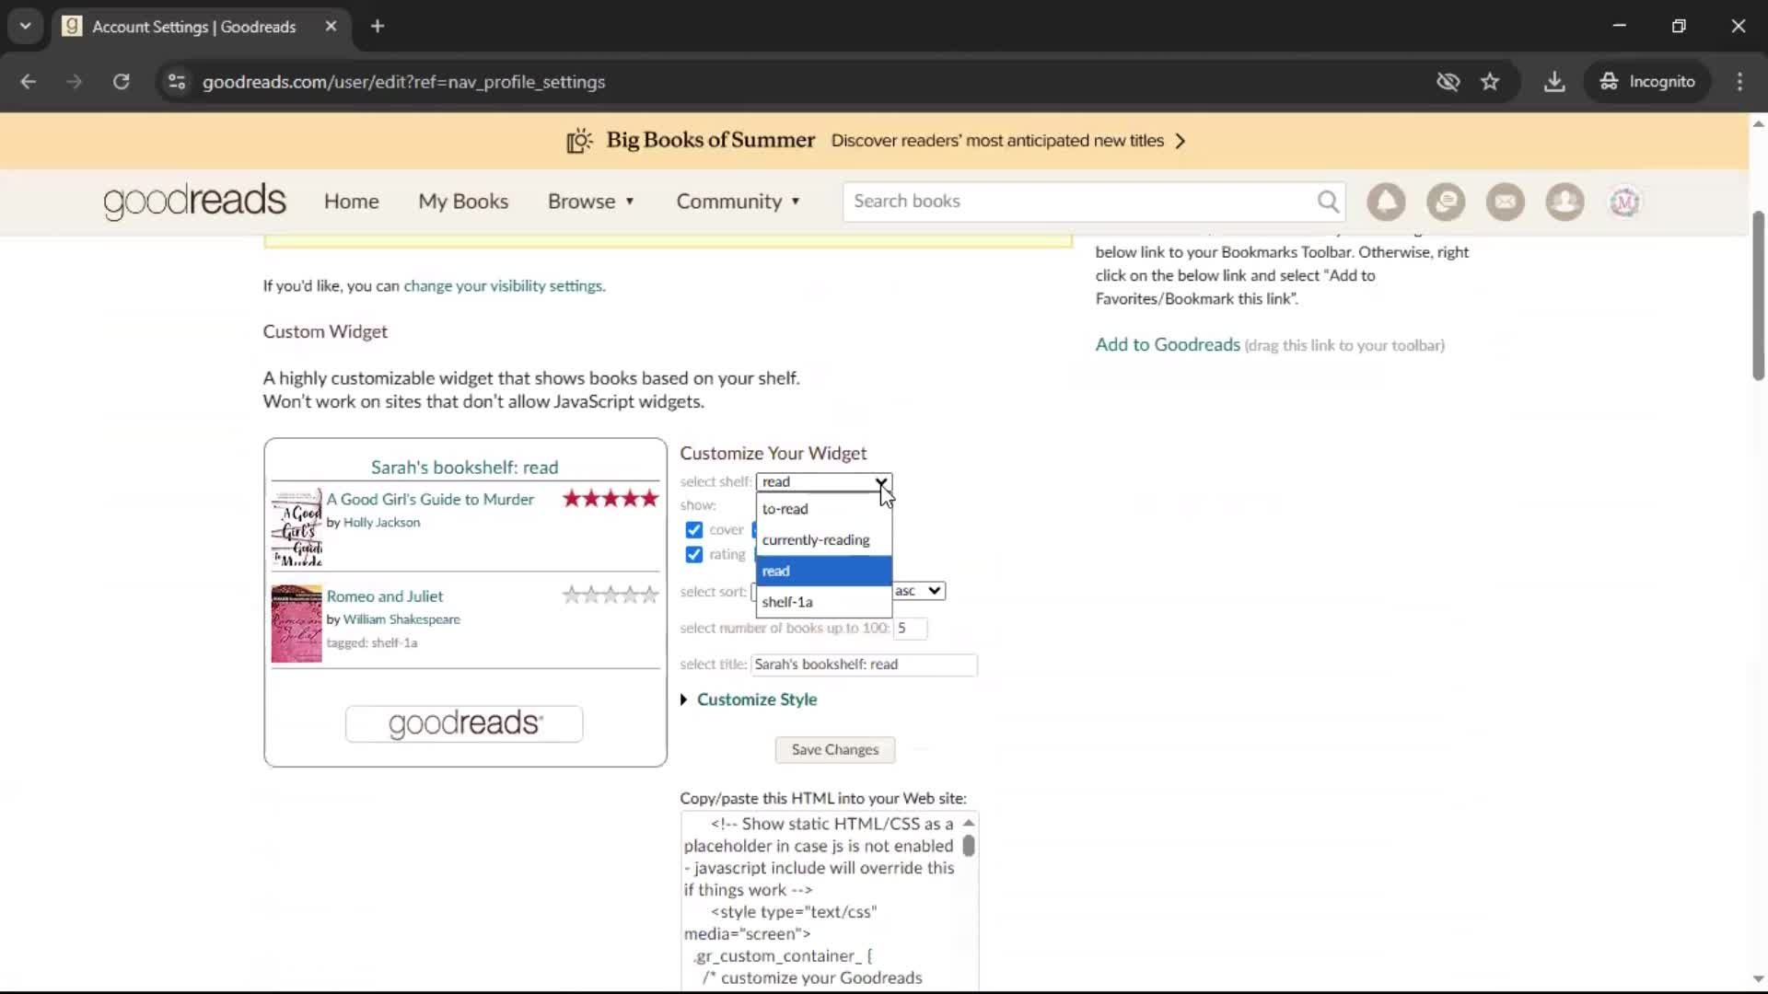The width and height of the screenshot is (1768, 994).
Task: Open the tab search dropdown arrow
Action: (26, 26)
